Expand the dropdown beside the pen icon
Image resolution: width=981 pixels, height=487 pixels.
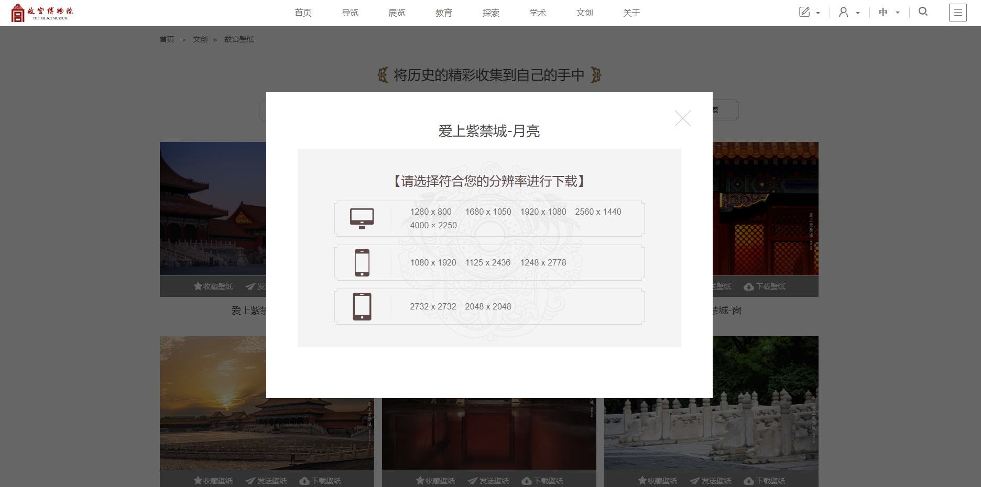[x=818, y=13]
